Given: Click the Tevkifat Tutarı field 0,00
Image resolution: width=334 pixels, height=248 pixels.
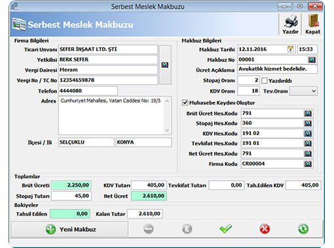Looking at the screenshot, I should tap(226, 185).
